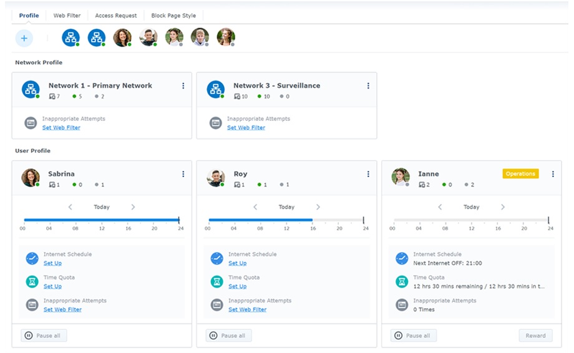This screenshot has width=574, height=353.
Task: Click Roy's device count icon
Action: [x=237, y=185]
